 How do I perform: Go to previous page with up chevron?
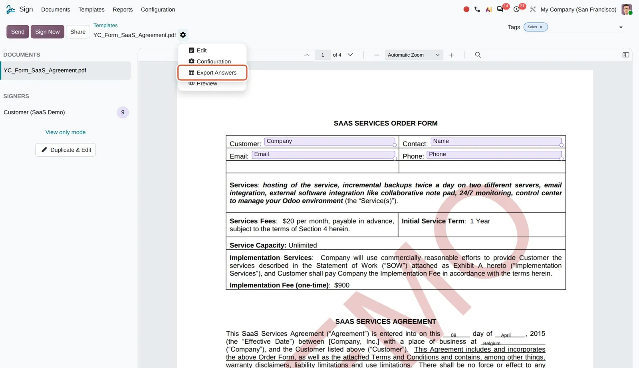tap(307, 55)
